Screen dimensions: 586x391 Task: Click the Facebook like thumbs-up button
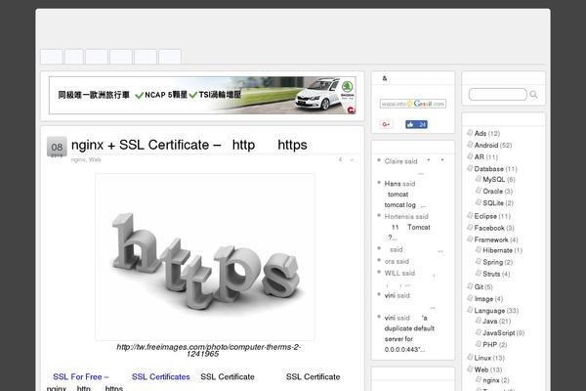click(x=416, y=124)
